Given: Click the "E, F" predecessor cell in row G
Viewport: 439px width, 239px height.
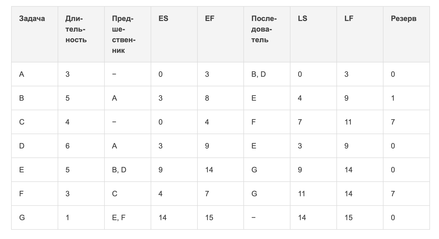Looking at the screenshot, I should tap(119, 217).
